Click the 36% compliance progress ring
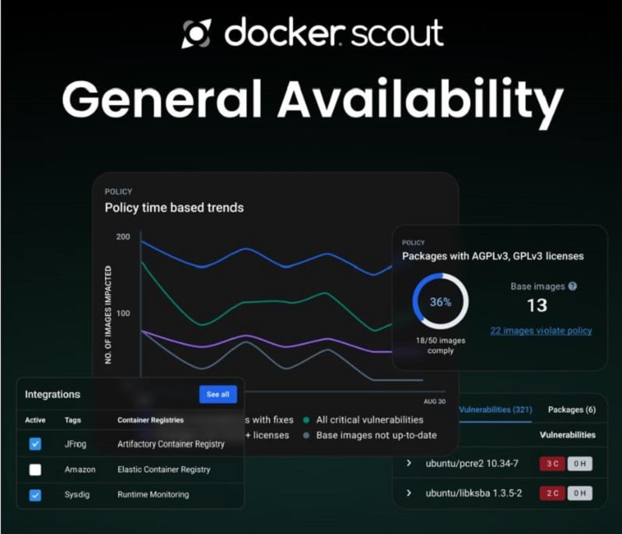 click(440, 301)
